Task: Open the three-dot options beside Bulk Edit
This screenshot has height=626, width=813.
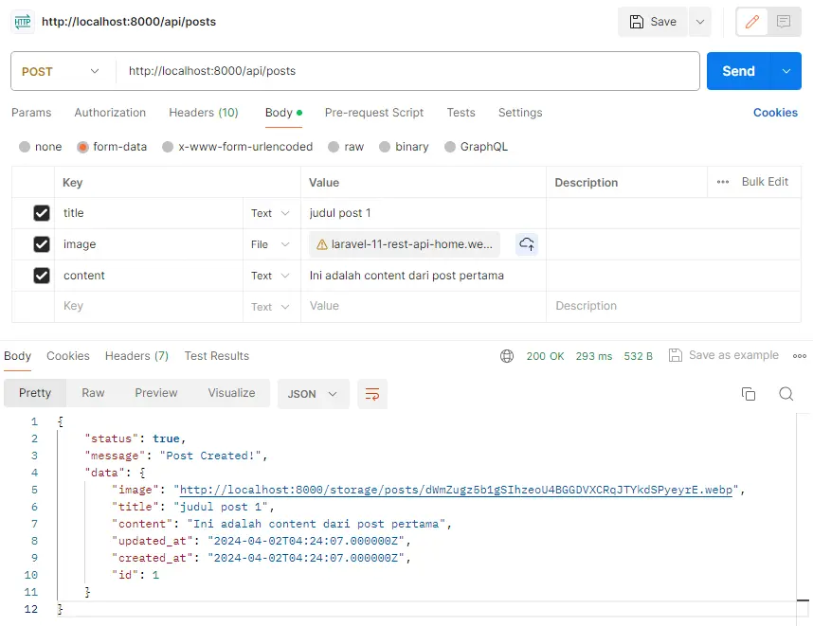Action: [723, 182]
